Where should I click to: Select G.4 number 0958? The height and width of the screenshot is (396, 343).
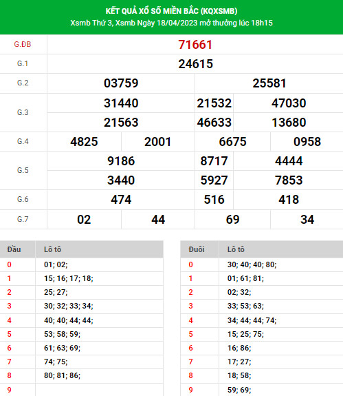tap(307, 142)
